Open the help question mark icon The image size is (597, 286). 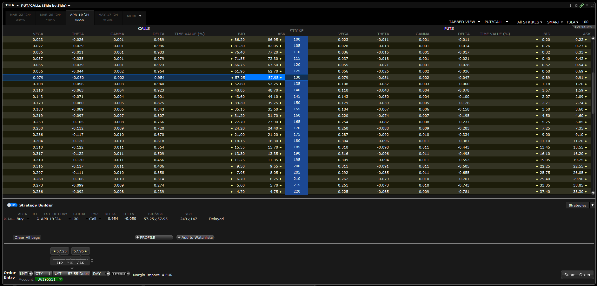[x=570, y=5]
